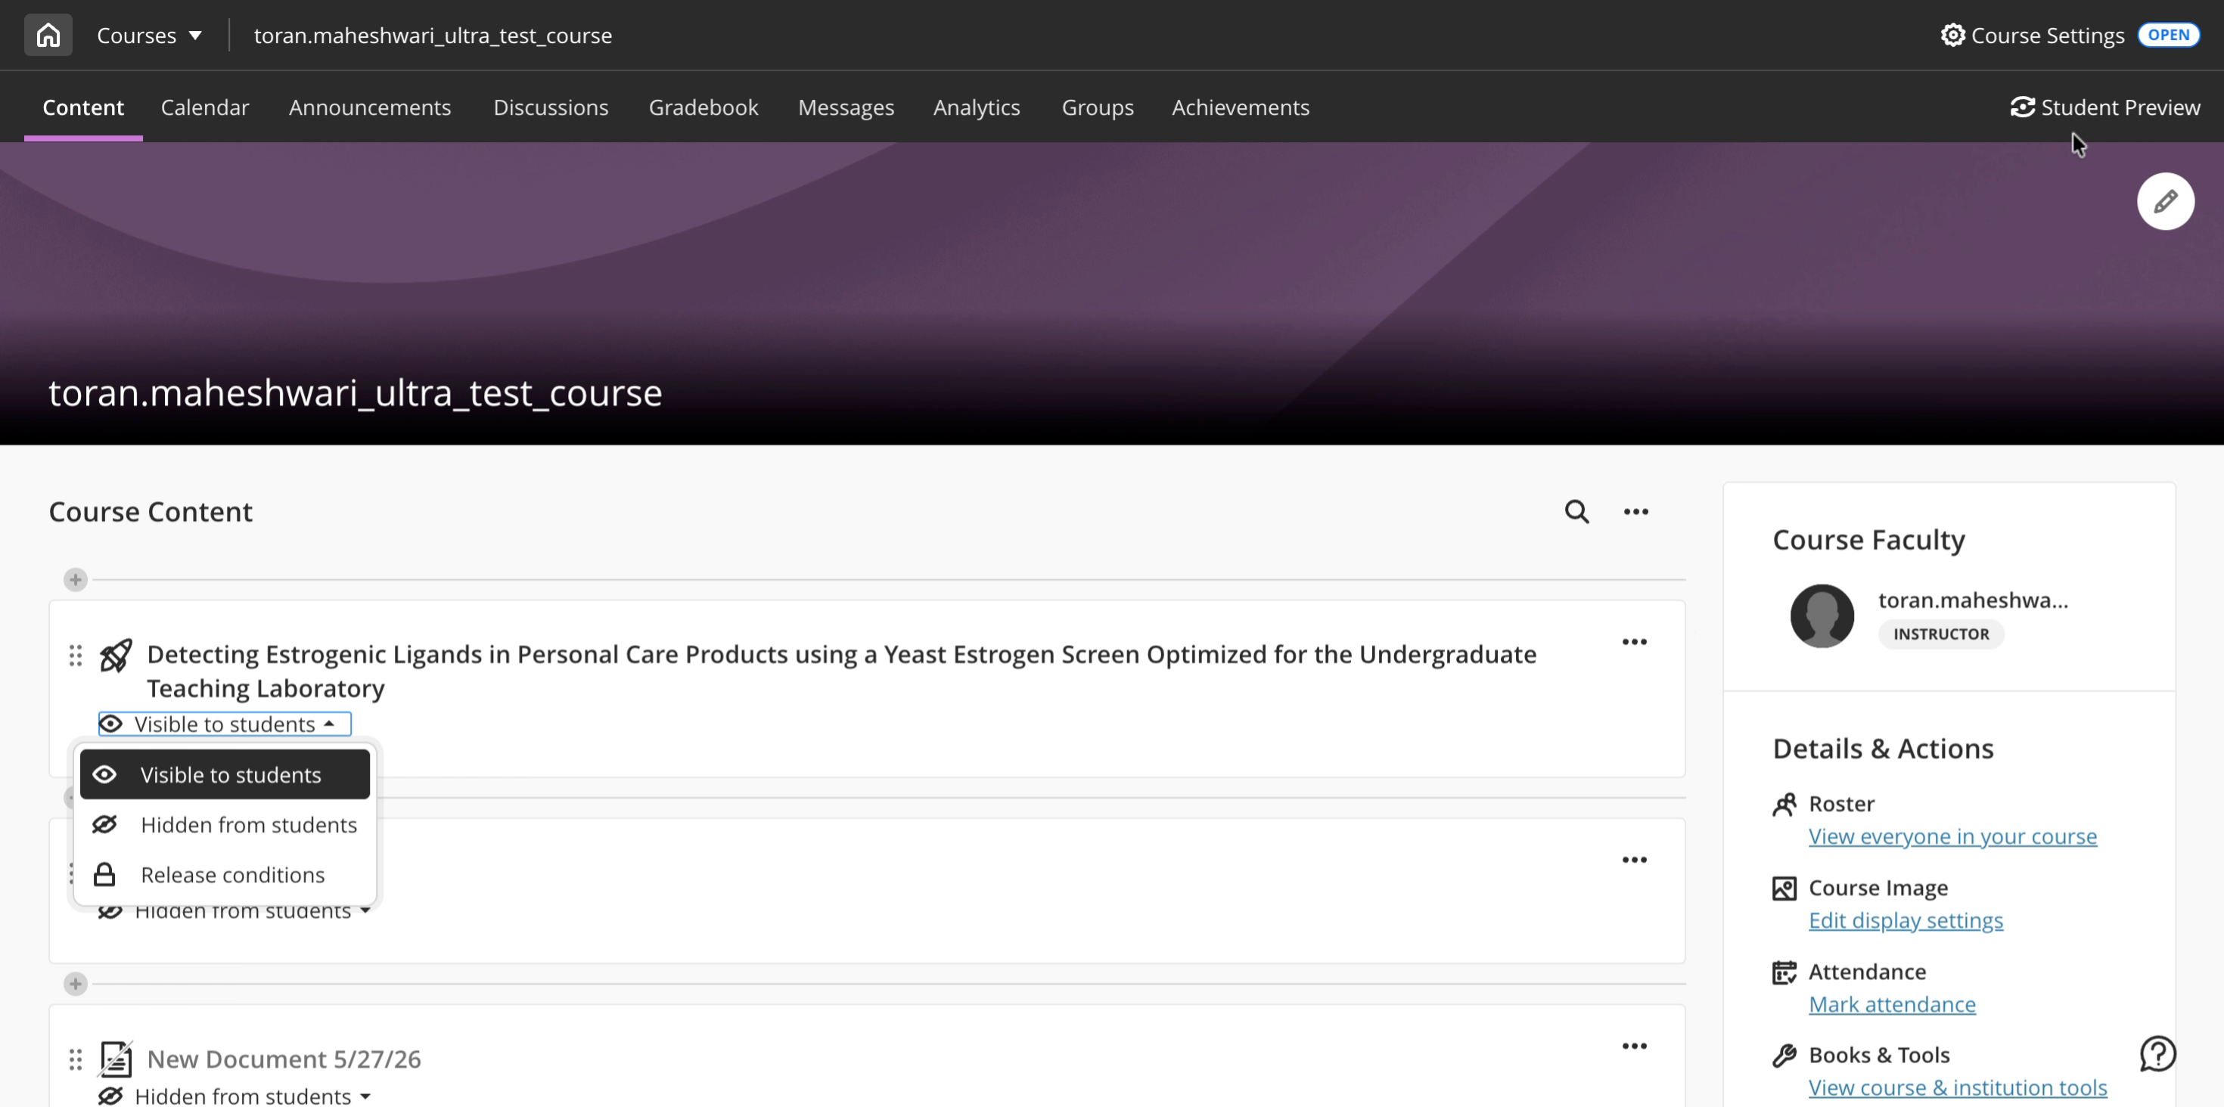The image size is (2224, 1107).
Task: Search course content with magnifier icon
Action: point(1576,512)
